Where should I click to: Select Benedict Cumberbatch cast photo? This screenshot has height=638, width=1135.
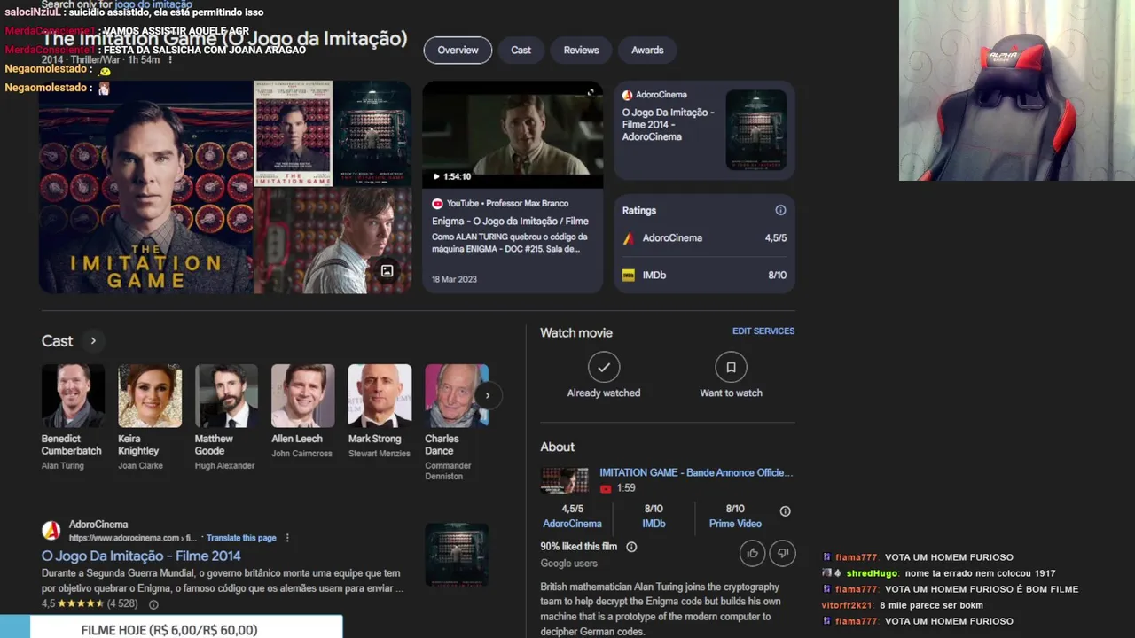pos(73,396)
